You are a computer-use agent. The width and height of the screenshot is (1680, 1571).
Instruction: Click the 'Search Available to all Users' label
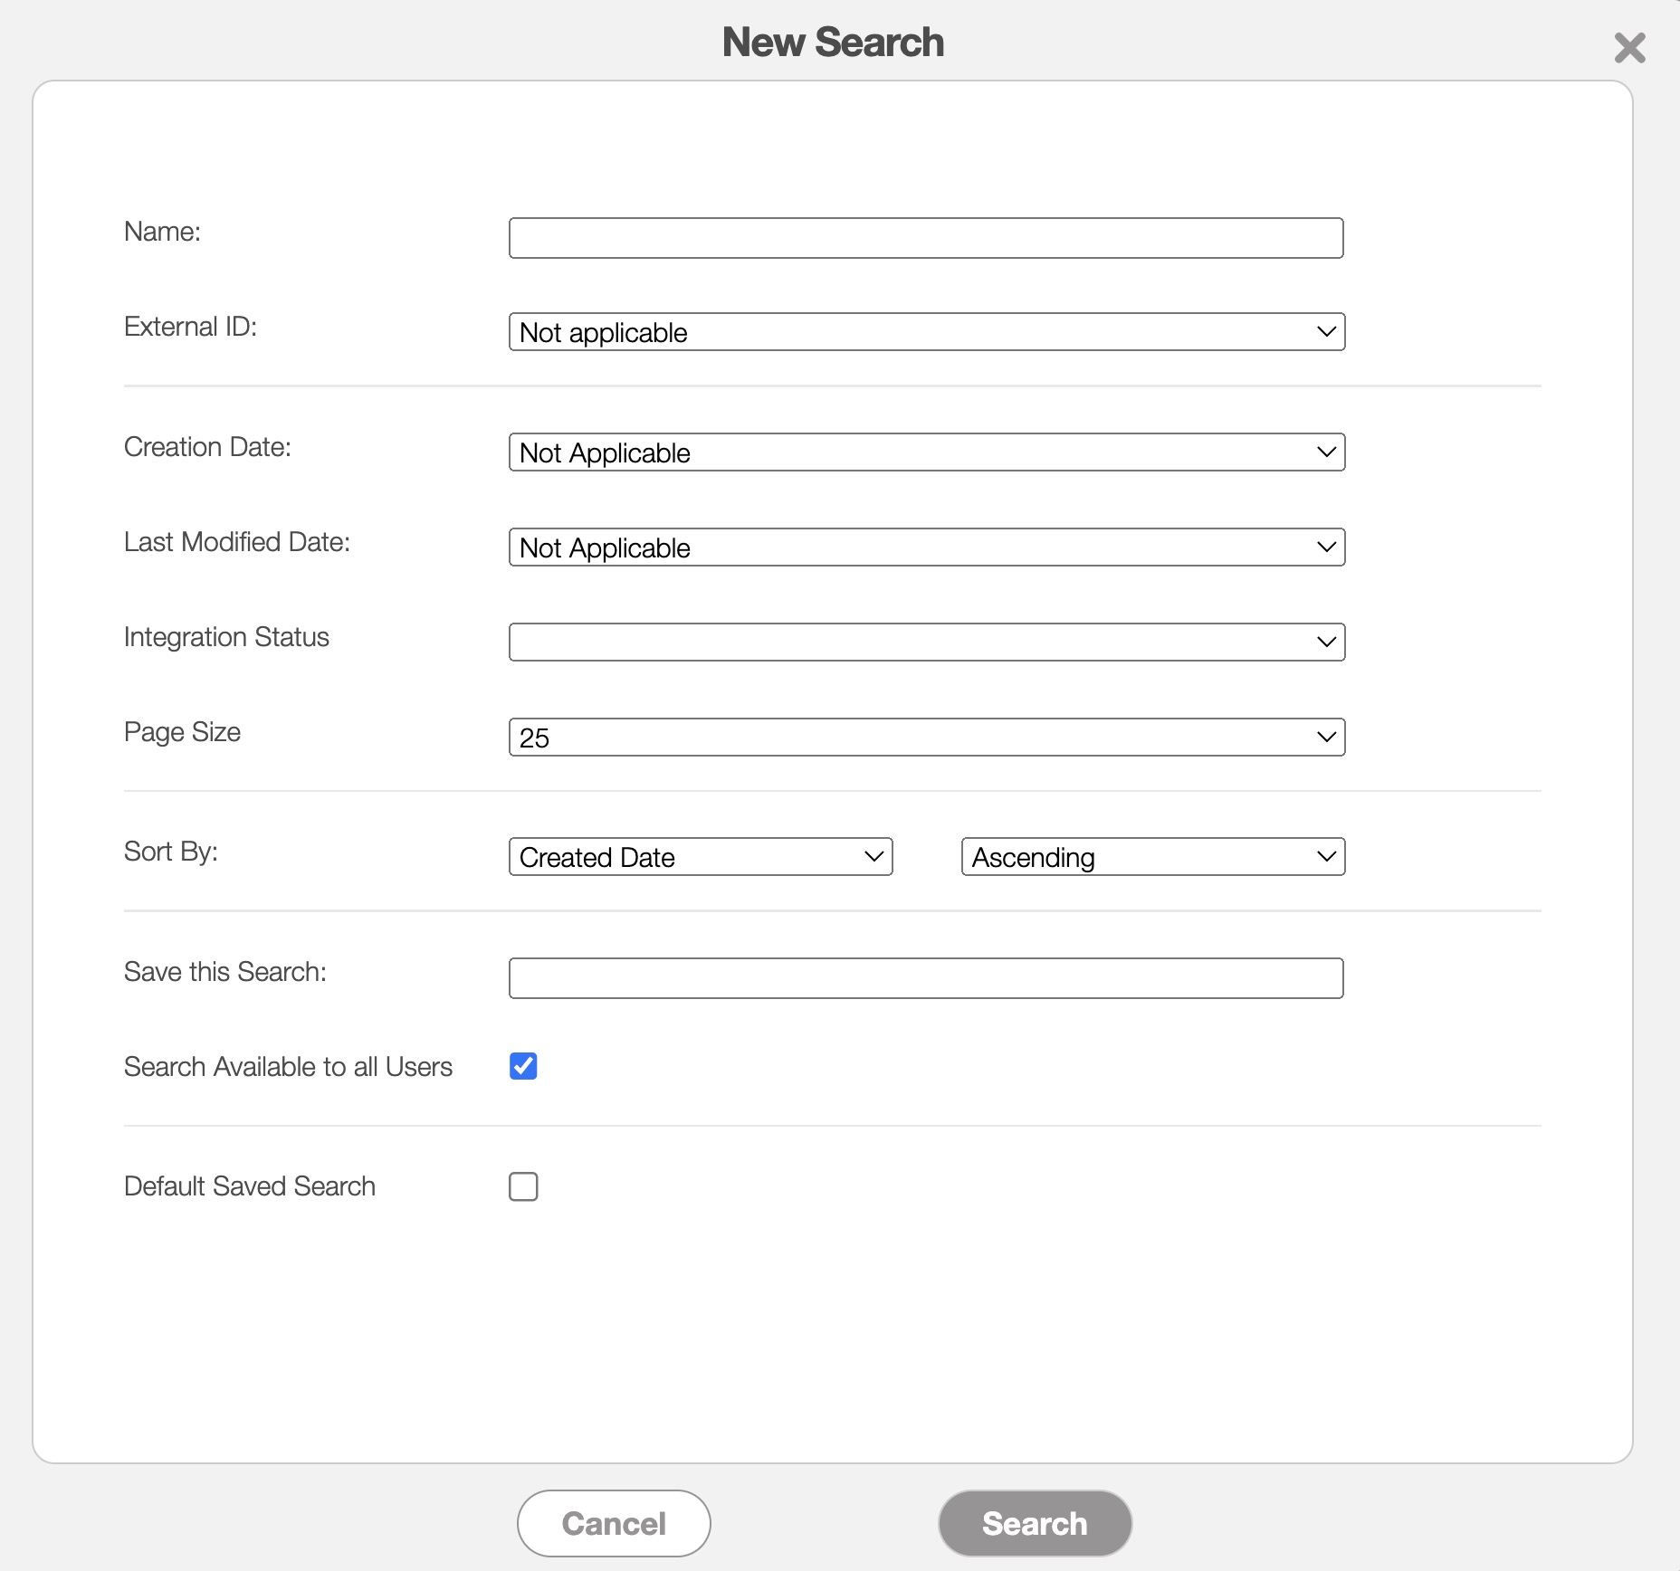click(288, 1067)
